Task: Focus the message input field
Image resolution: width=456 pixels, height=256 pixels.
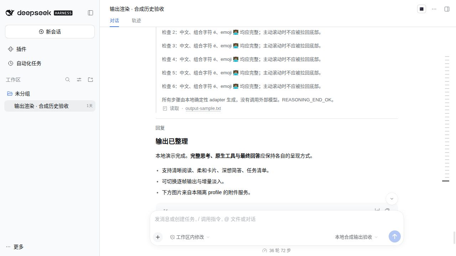Action: (x=276, y=219)
